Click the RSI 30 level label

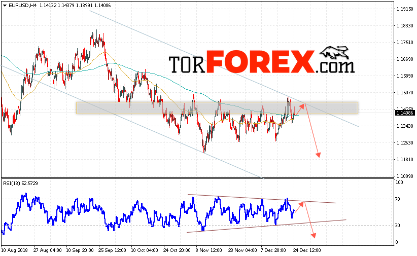click(398, 226)
